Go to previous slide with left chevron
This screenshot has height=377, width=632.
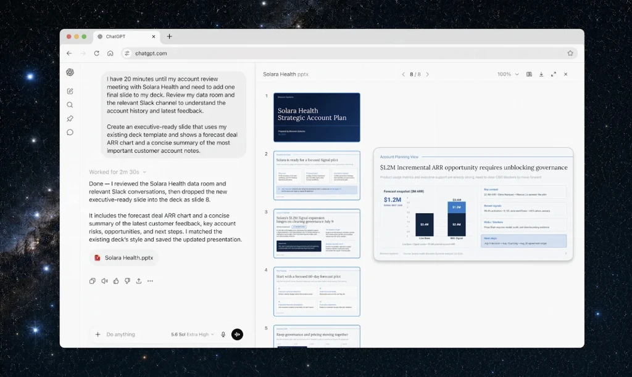(403, 75)
